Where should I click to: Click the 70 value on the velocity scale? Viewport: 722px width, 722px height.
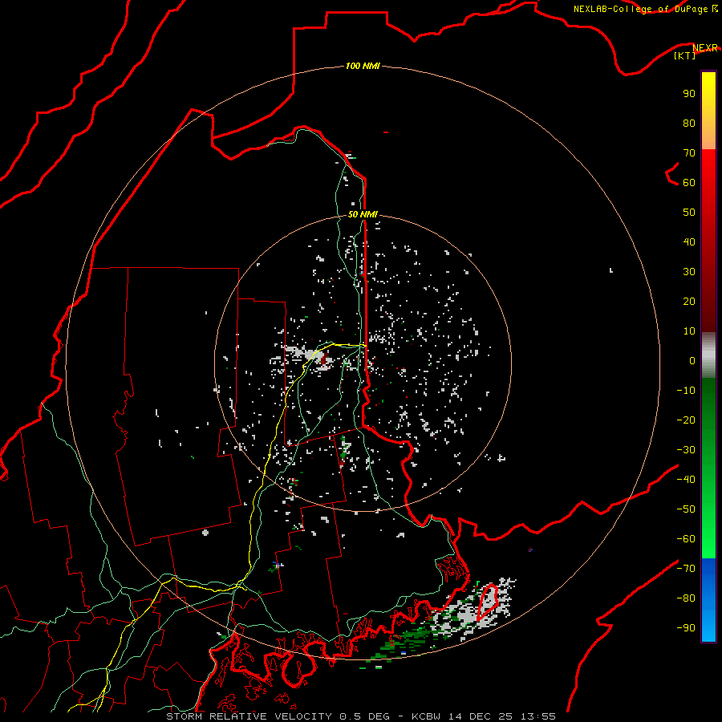pos(689,153)
